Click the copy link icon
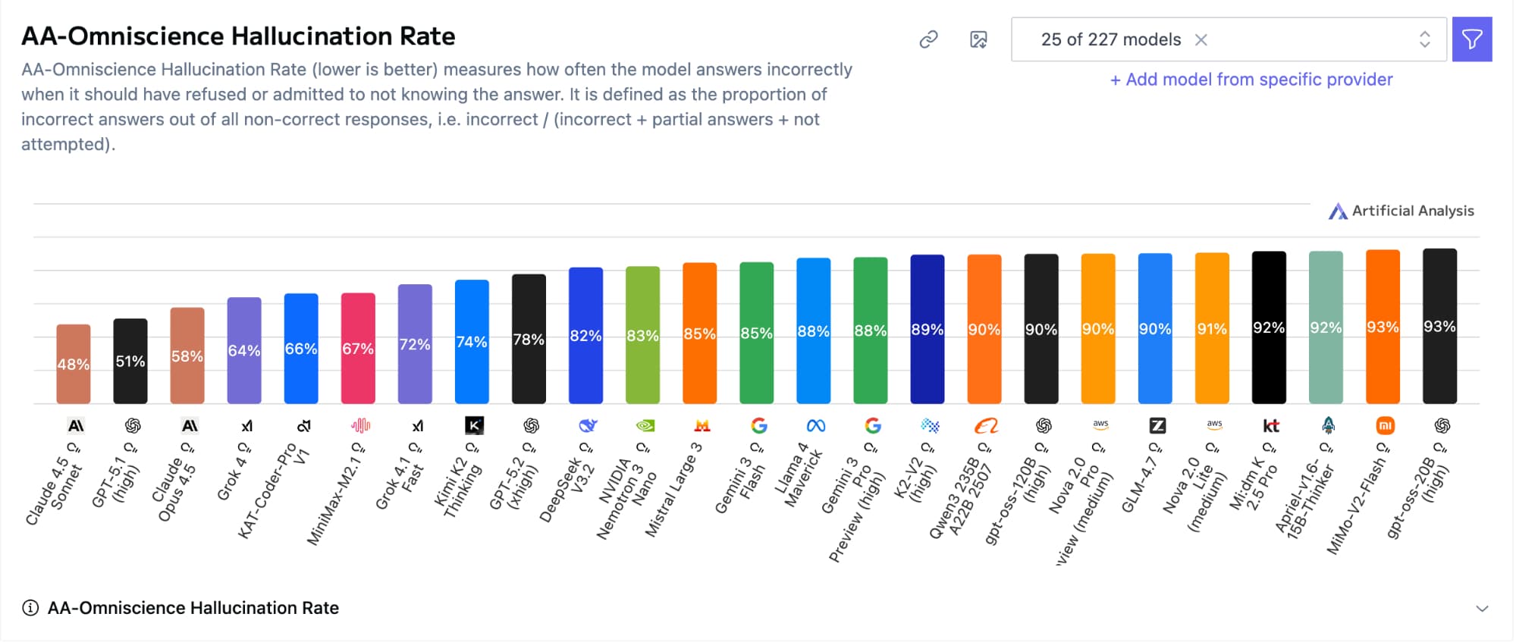 pos(928,39)
